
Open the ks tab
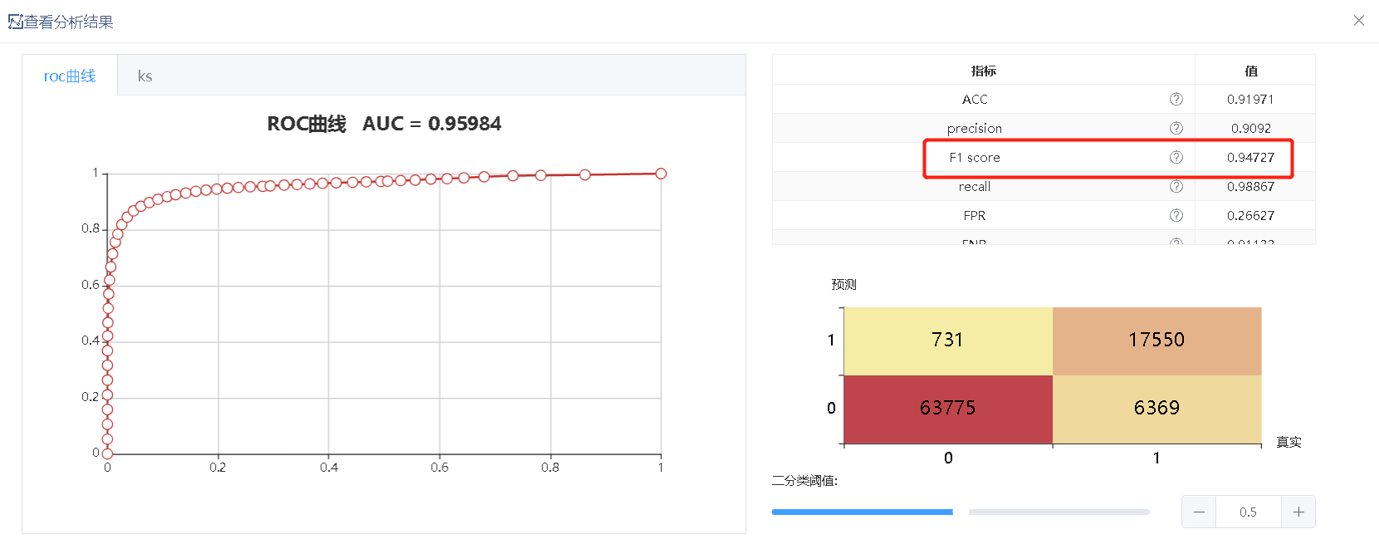tap(145, 76)
